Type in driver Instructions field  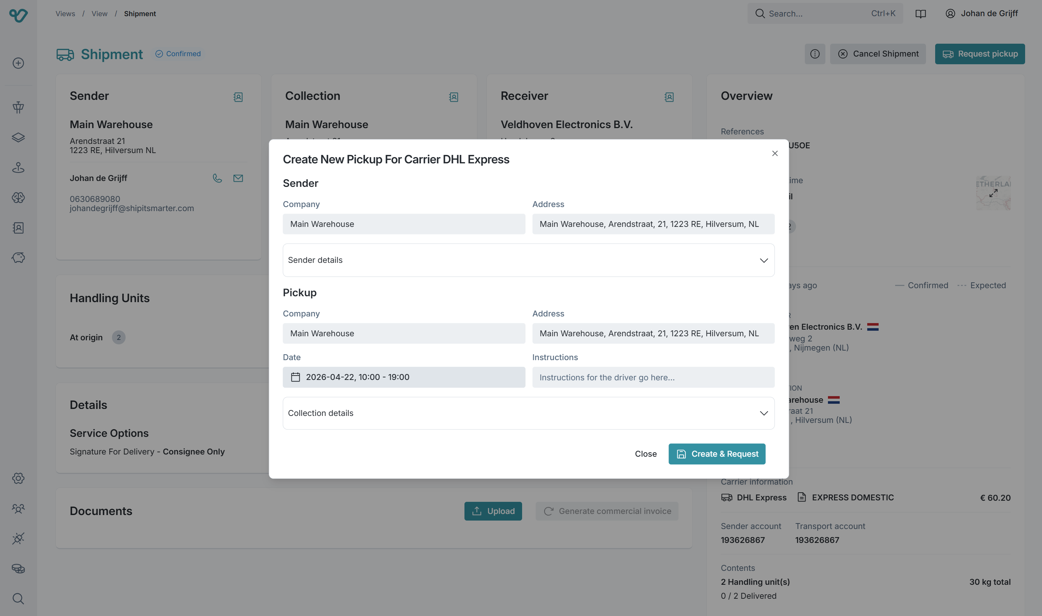(653, 377)
